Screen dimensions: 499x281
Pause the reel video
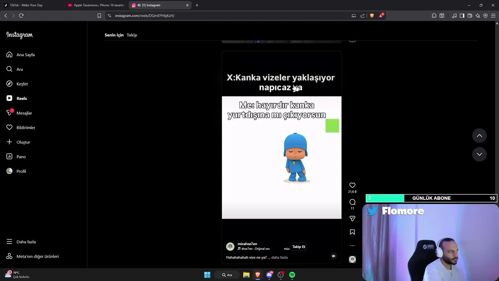[x=281, y=158]
